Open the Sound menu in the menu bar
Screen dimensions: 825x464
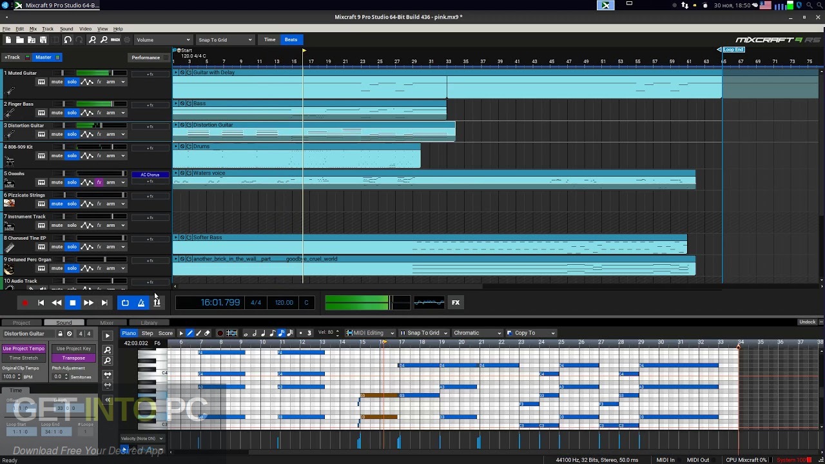(x=66, y=28)
